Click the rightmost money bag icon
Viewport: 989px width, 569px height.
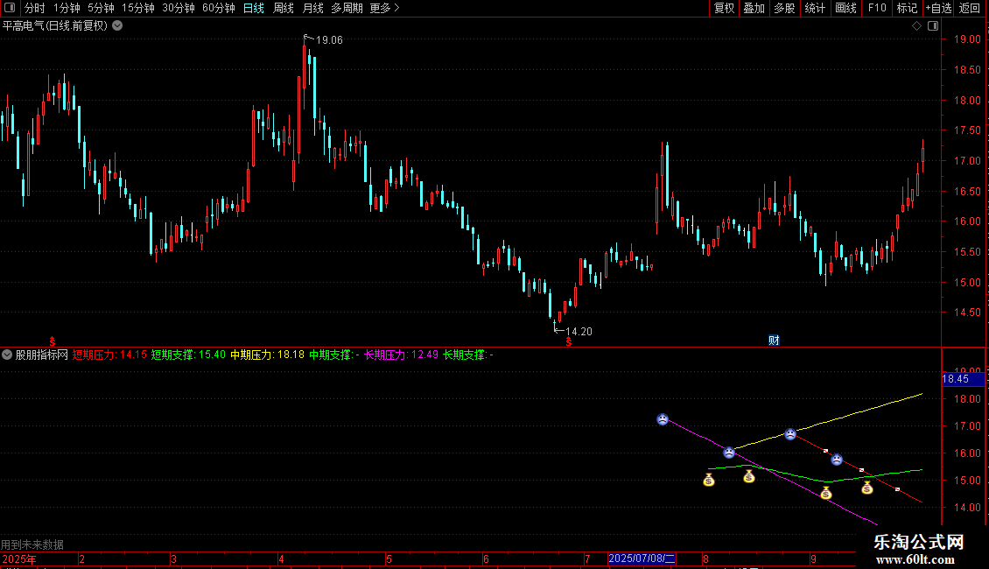(x=867, y=488)
